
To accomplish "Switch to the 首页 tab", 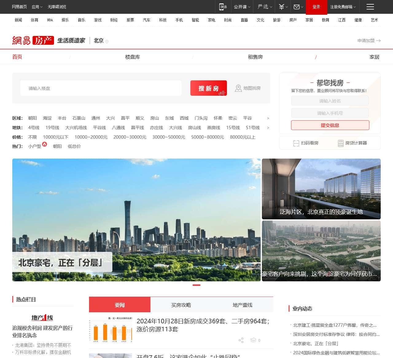I will point(17,57).
